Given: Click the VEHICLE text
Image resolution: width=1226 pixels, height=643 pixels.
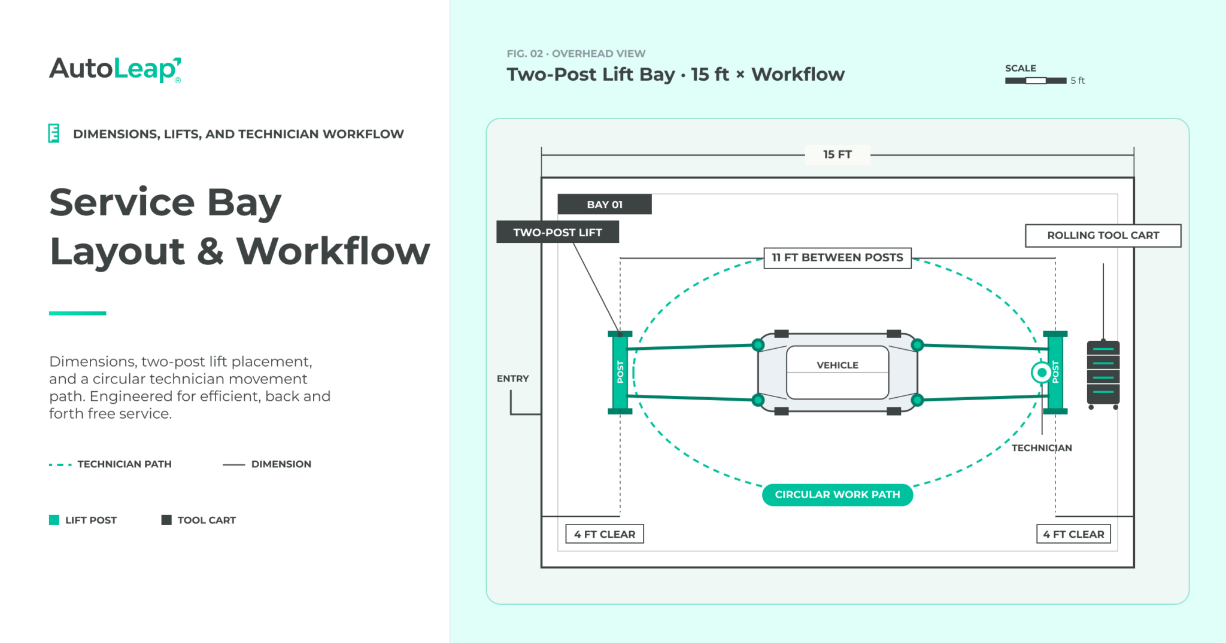Looking at the screenshot, I should click(x=837, y=365).
